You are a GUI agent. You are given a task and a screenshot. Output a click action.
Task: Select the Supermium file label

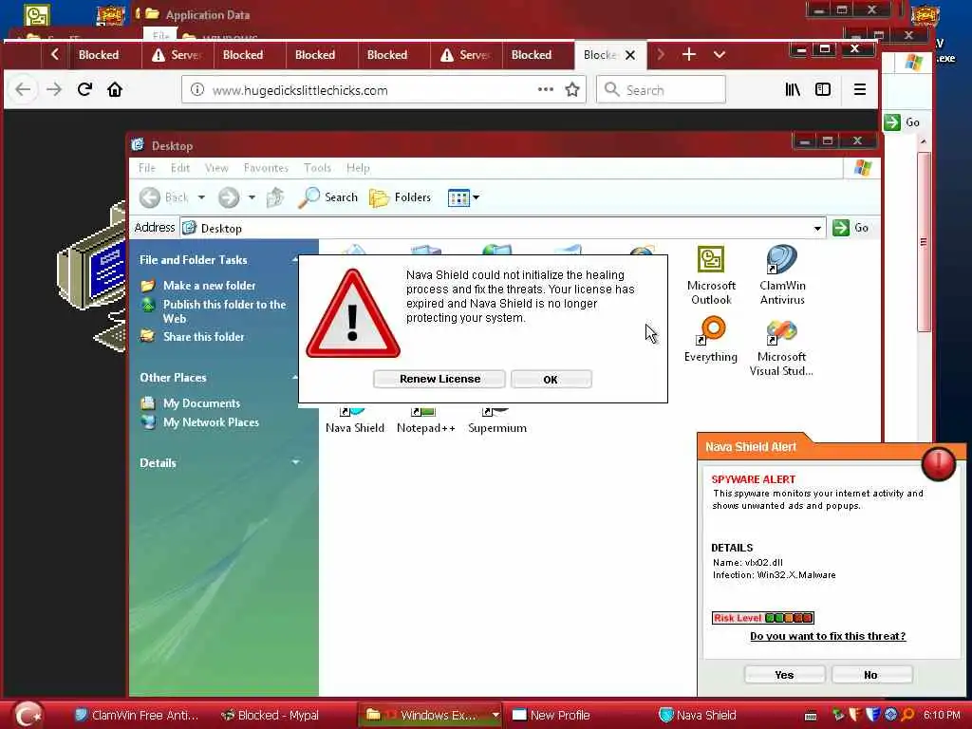(x=497, y=428)
